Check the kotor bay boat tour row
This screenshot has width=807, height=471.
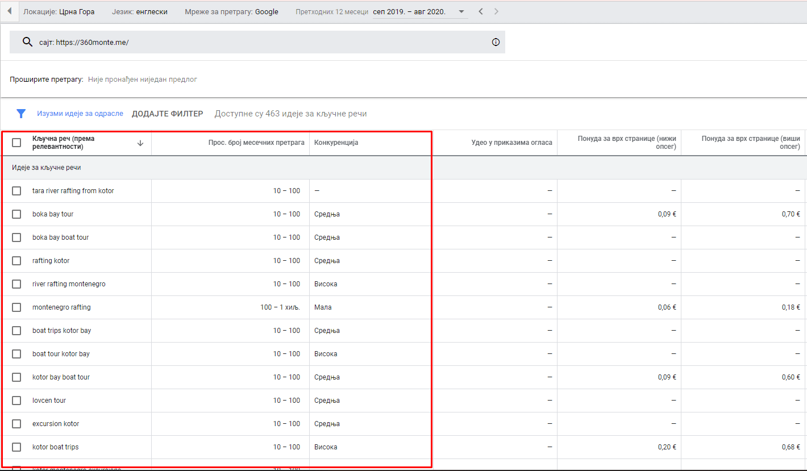16,377
